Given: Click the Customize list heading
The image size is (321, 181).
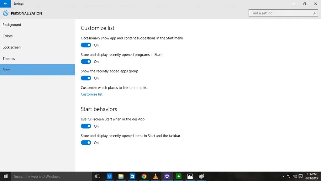Looking at the screenshot, I should (x=97, y=28).
